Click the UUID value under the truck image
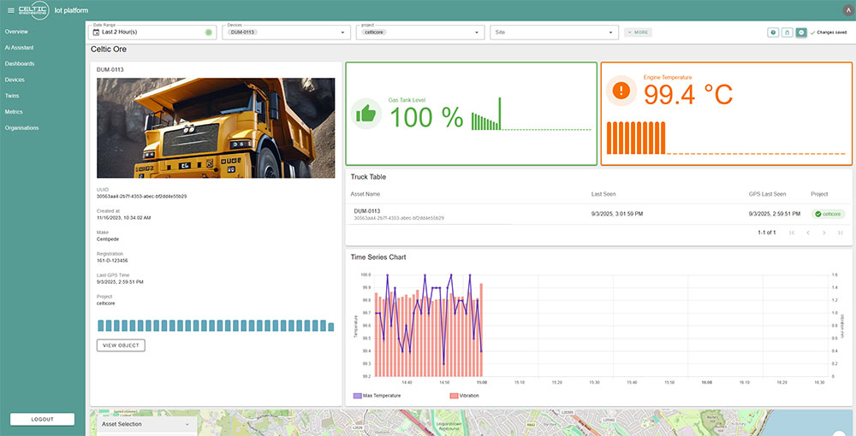Screen dimensions: 856x436 point(141,197)
